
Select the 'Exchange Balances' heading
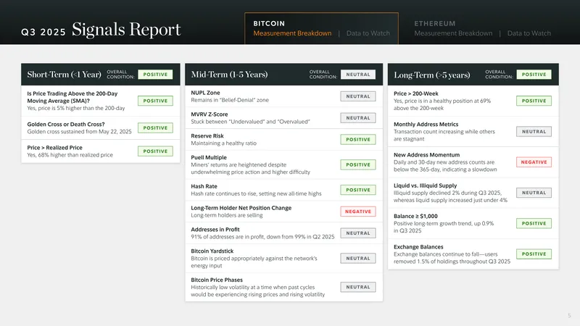tap(418, 247)
